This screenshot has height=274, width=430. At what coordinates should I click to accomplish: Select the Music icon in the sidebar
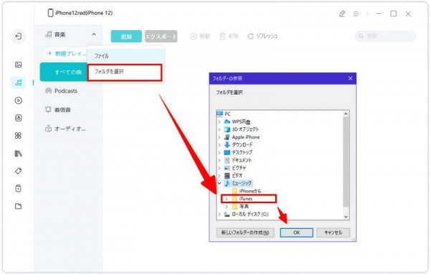tap(19, 82)
